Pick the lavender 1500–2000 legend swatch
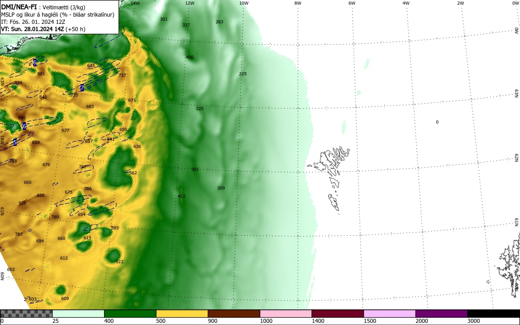This screenshot has height=325, width=520. coord(389,314)
